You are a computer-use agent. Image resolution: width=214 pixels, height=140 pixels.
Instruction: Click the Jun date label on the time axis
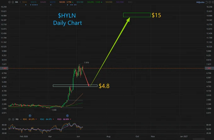click(x=78, y=137)
